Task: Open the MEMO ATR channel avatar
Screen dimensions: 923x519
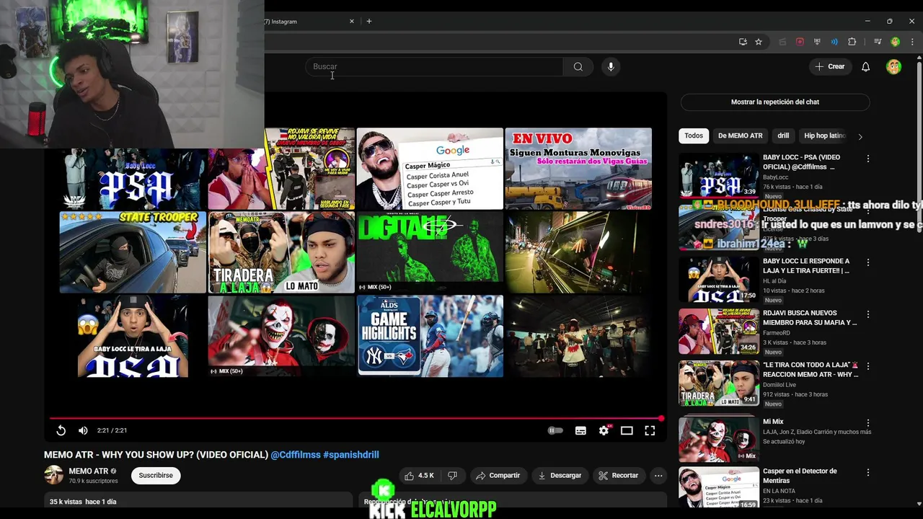Action: (53, 475)
